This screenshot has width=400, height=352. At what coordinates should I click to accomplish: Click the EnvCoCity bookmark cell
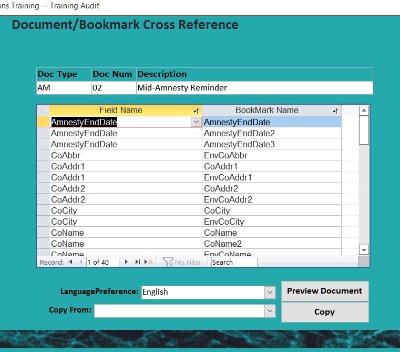tap(272, 222)
